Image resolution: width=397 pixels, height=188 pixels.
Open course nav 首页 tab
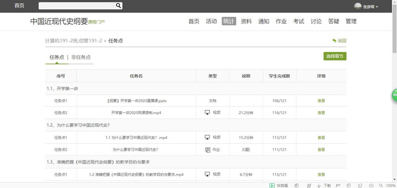tap(194, 21)
